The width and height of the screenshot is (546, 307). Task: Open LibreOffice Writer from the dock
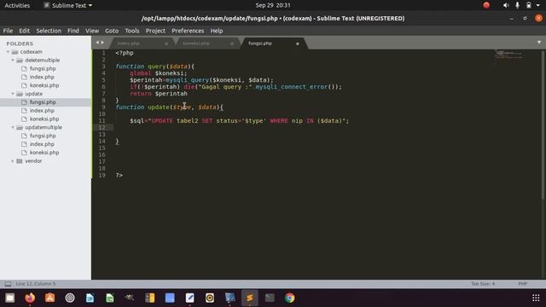tap(90, 298)
